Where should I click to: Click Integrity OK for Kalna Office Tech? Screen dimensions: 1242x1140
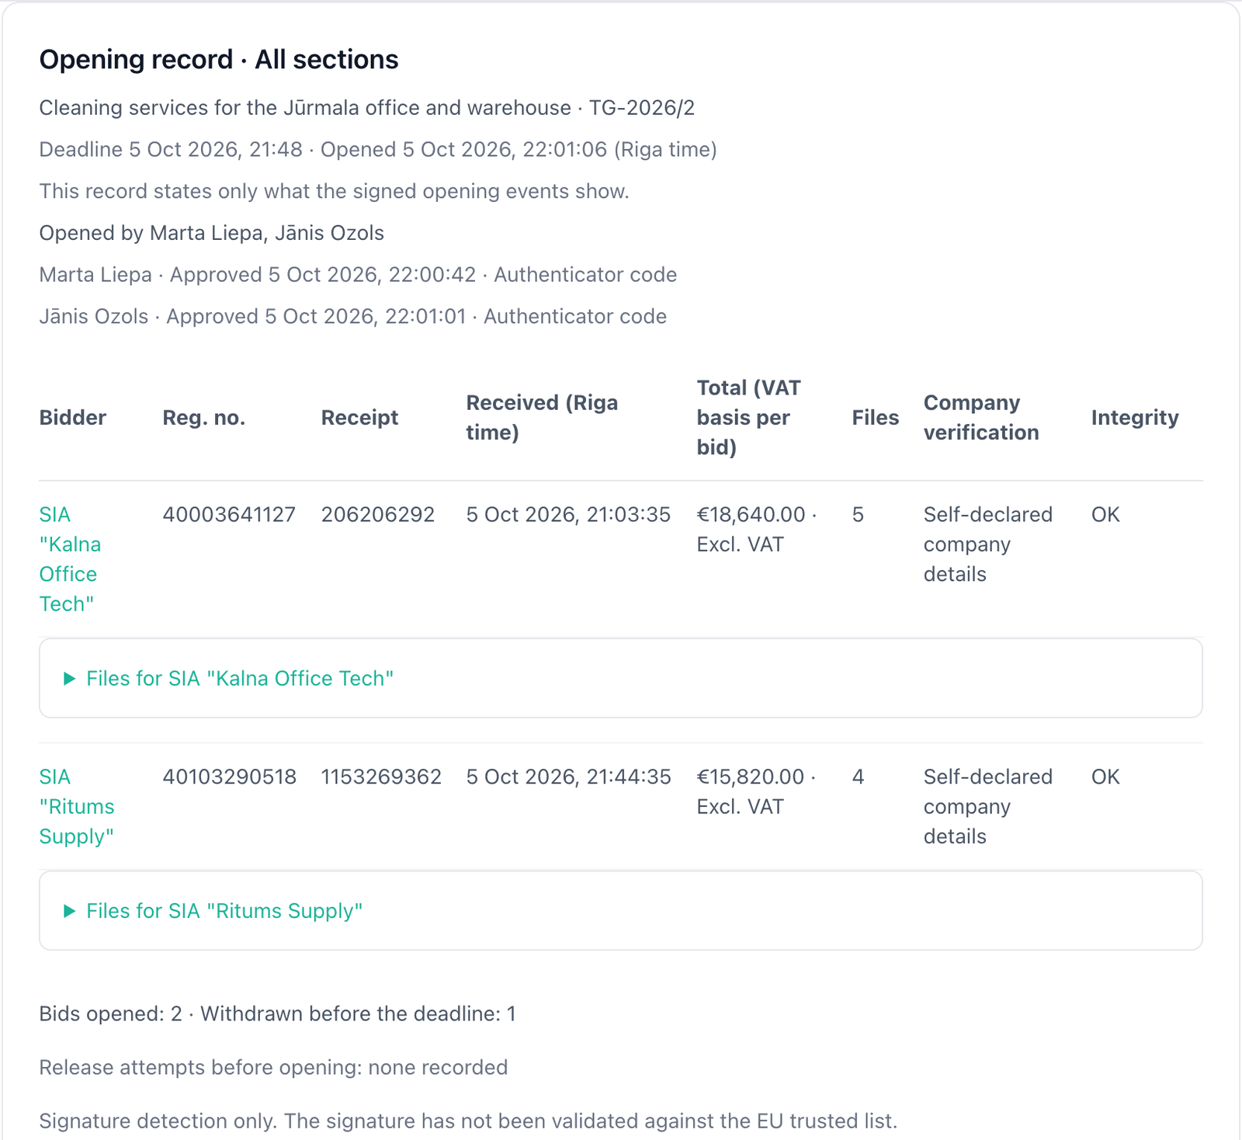(x=1105, y=515)
